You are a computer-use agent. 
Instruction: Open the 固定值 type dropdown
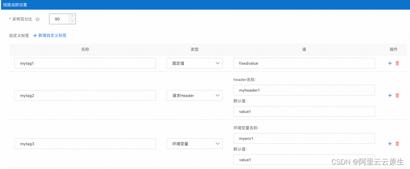[x=194, y=63]
